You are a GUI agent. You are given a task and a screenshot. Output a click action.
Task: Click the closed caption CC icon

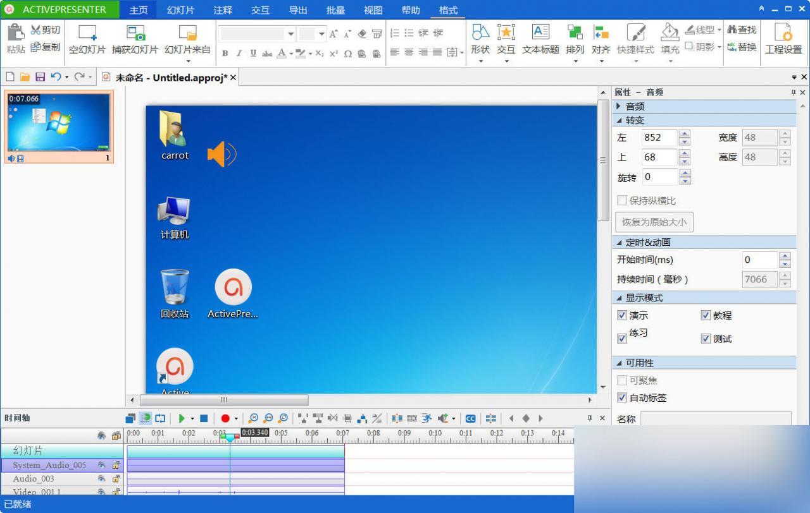[x=470, y=418]
